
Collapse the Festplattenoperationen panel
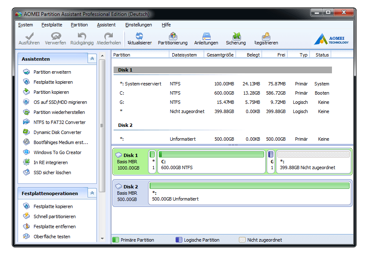click(x=92, y=193)
